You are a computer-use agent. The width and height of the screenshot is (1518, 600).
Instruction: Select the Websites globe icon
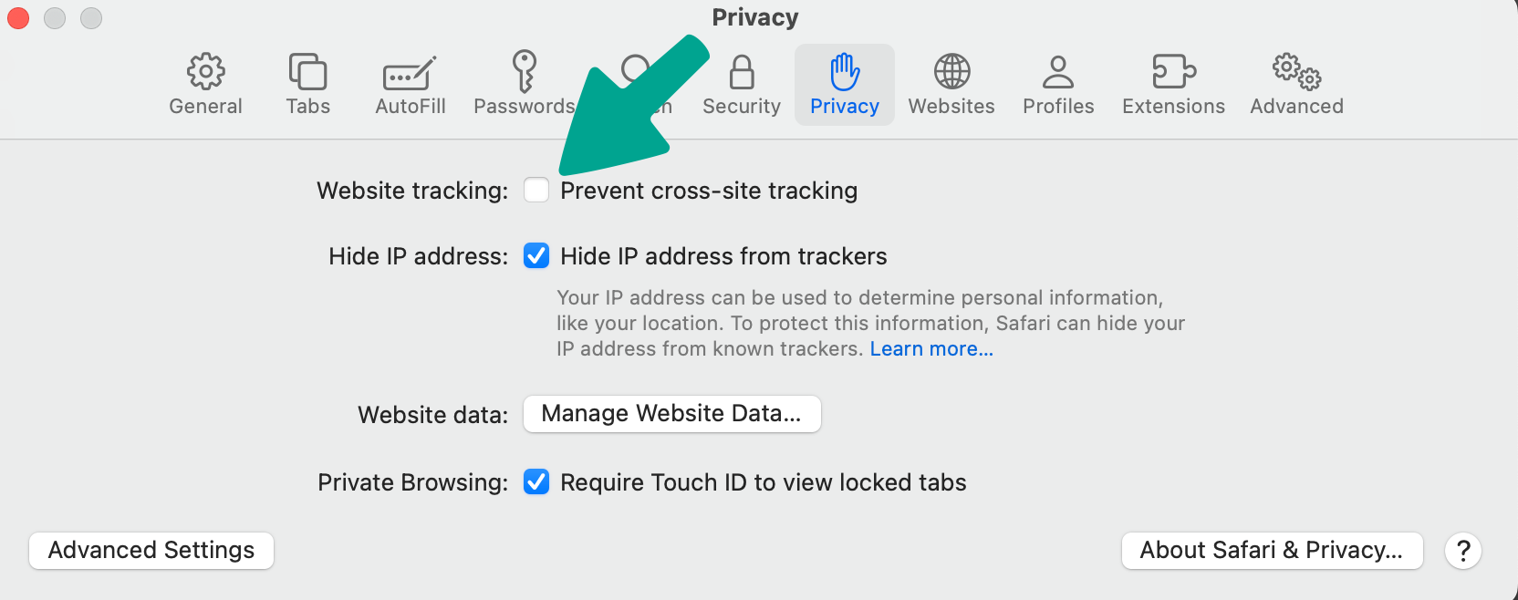[951, 71]
